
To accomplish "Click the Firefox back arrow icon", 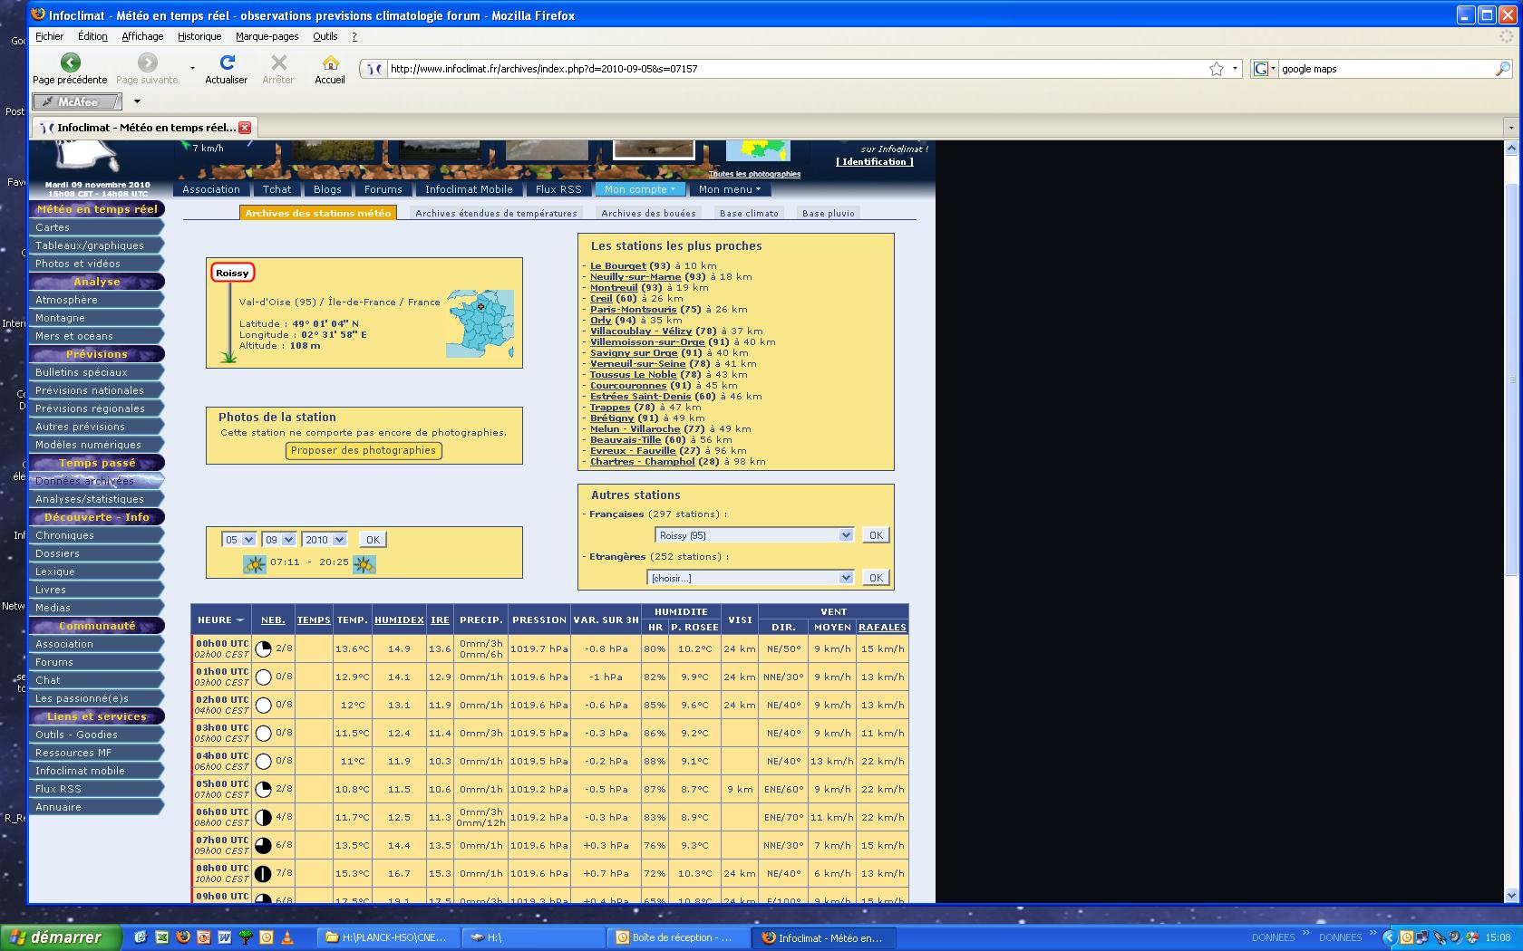I will (70, 62).
